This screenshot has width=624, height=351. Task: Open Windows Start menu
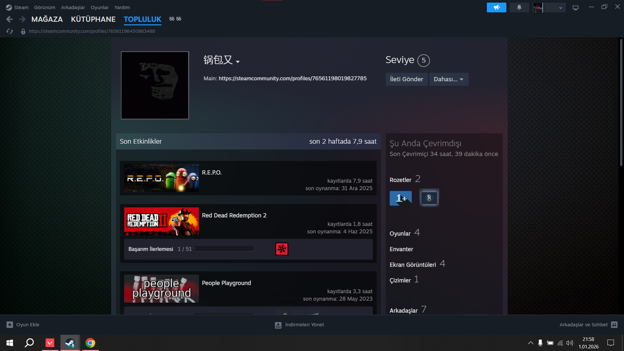pyautogui.click(x=10, y=343)
